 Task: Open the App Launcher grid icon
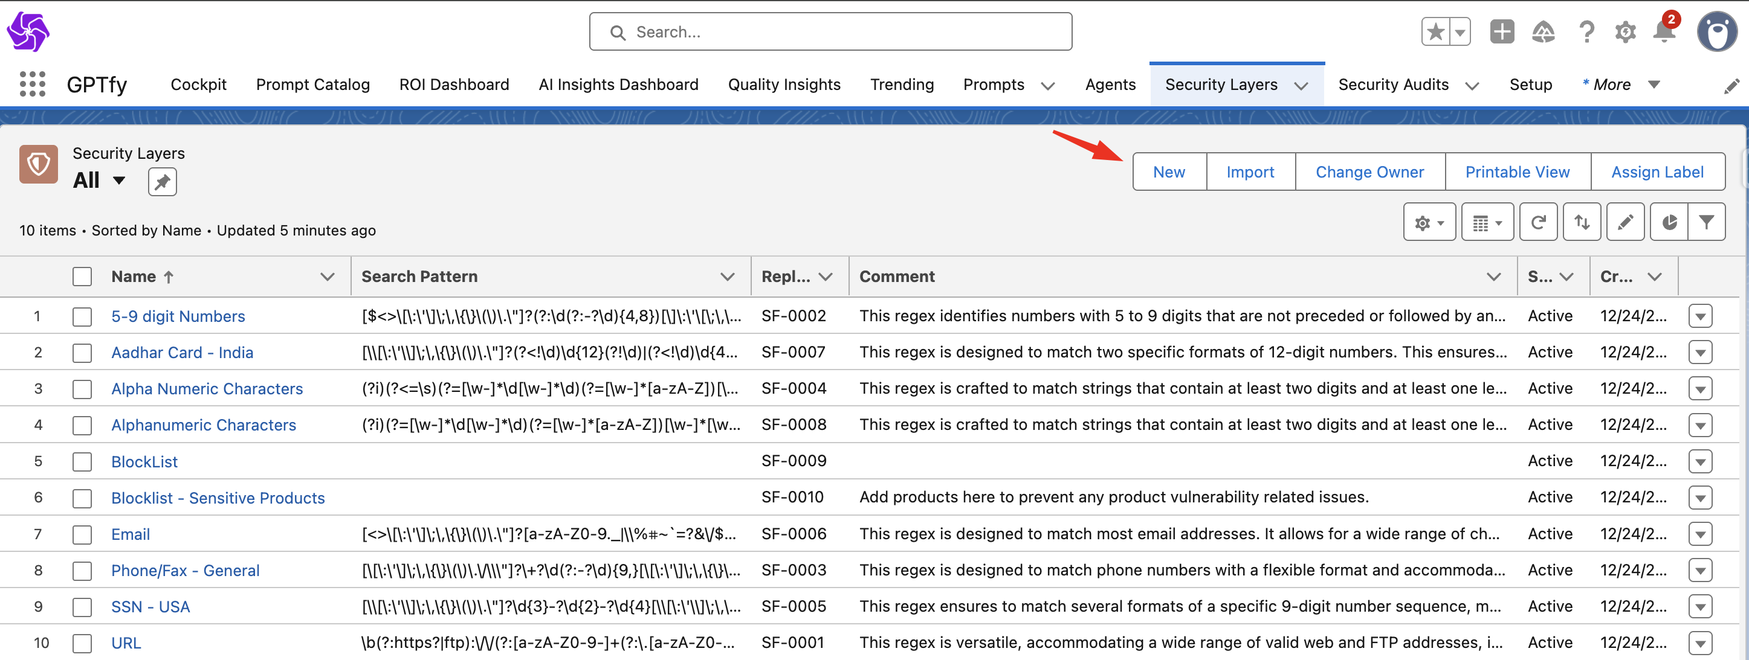click(32, 84)
